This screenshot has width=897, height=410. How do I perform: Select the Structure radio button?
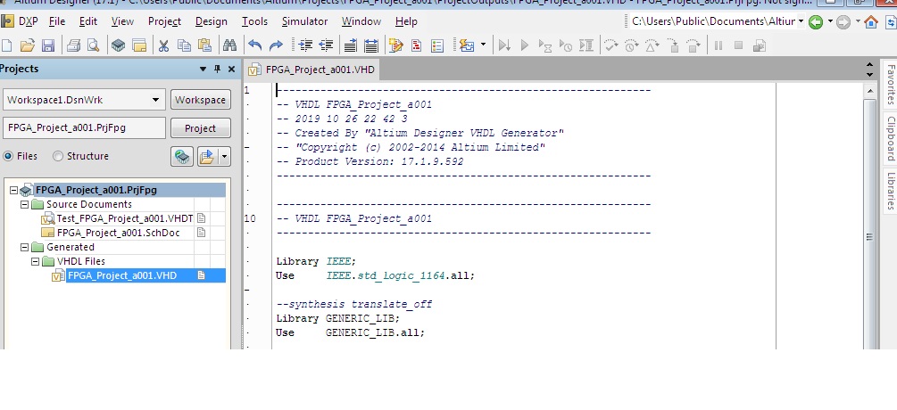(58, 156)
